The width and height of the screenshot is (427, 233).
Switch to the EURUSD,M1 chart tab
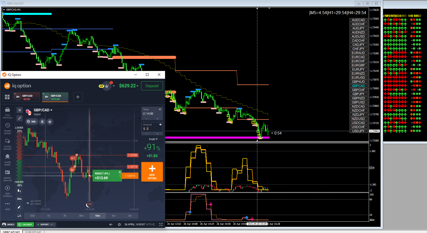click(33, 232)
